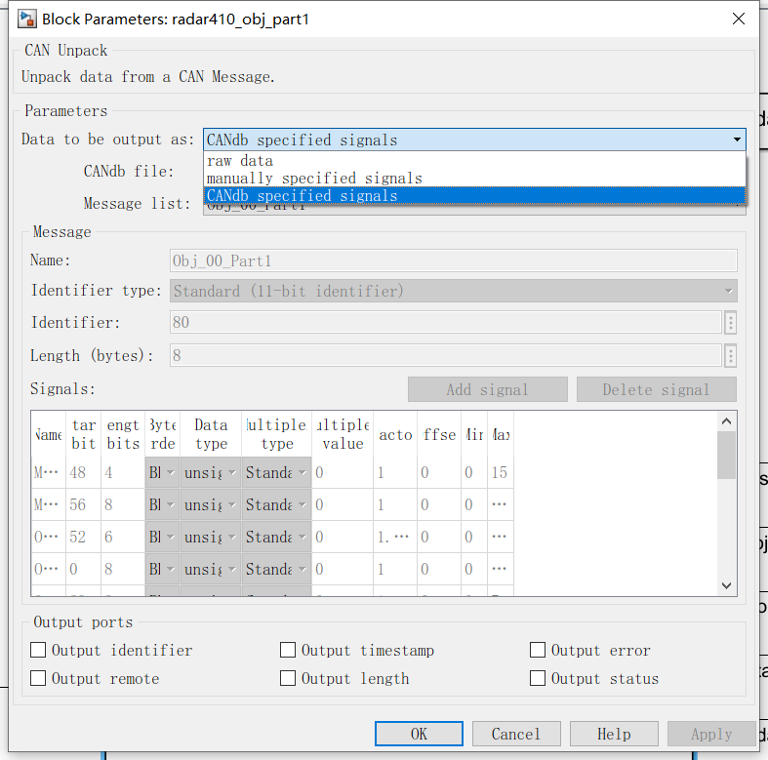Click the Length field showing 8
This screenshot has width=768, height=760.
click(x=446, y=355)
